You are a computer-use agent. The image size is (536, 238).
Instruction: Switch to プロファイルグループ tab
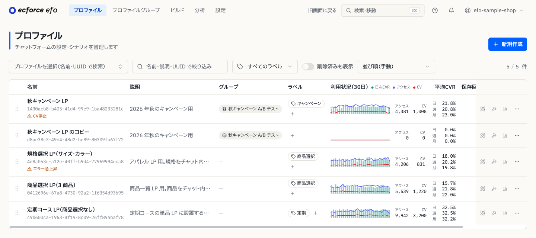(x=136, y=10)
